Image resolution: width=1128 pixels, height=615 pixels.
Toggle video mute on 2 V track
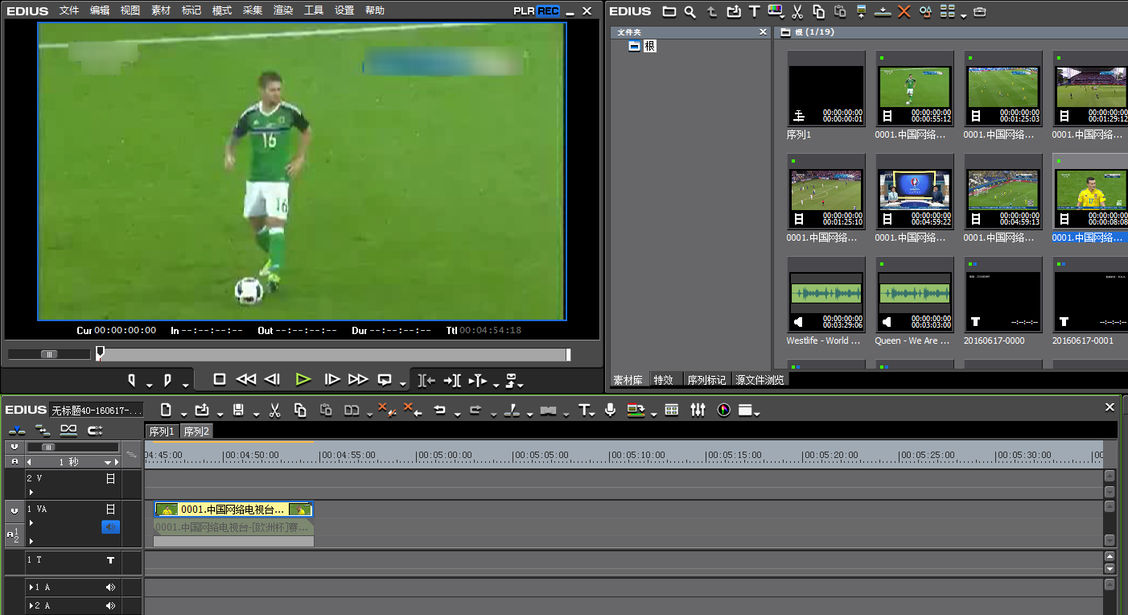pyautogui.click(x=111, y=478)
